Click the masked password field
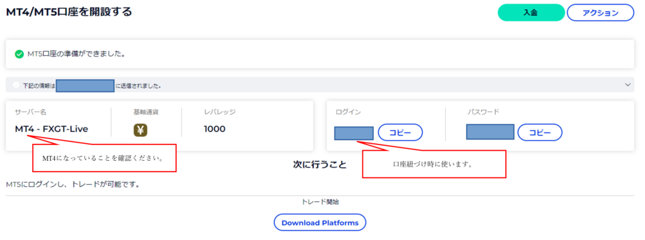 point(490,132)
